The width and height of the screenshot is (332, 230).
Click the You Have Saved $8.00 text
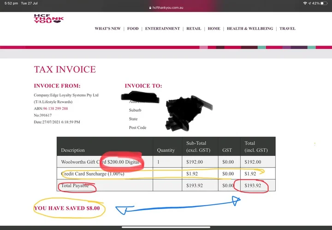[x=67, y=208]
